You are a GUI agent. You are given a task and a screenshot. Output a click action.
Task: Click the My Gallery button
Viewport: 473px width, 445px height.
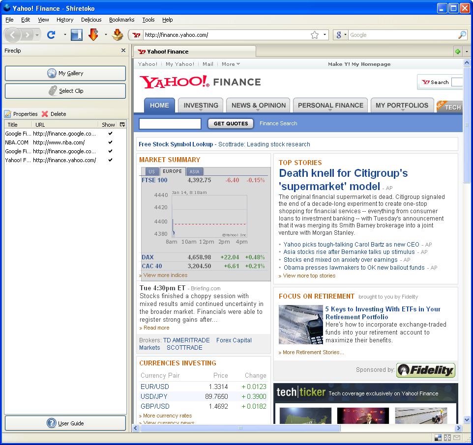[x=65, y=73]
